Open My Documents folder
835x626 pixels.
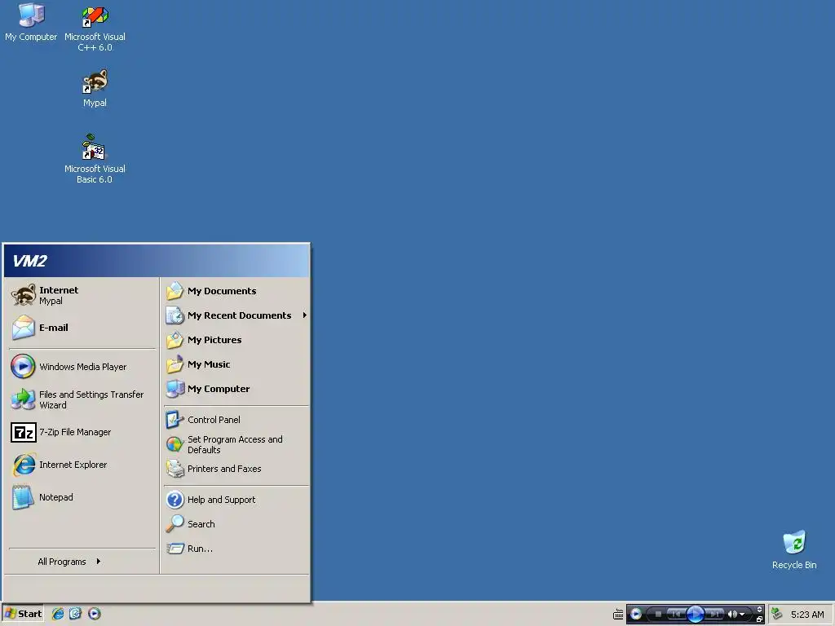point(236,291)
